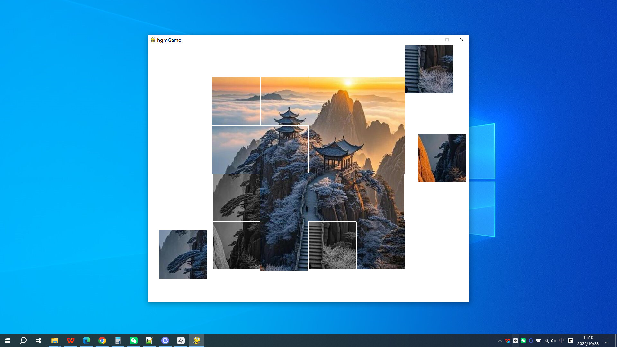Image resolution: width=617 pixels, height=347 pixels.
Task: Open Task View
Action: (38, 340)
